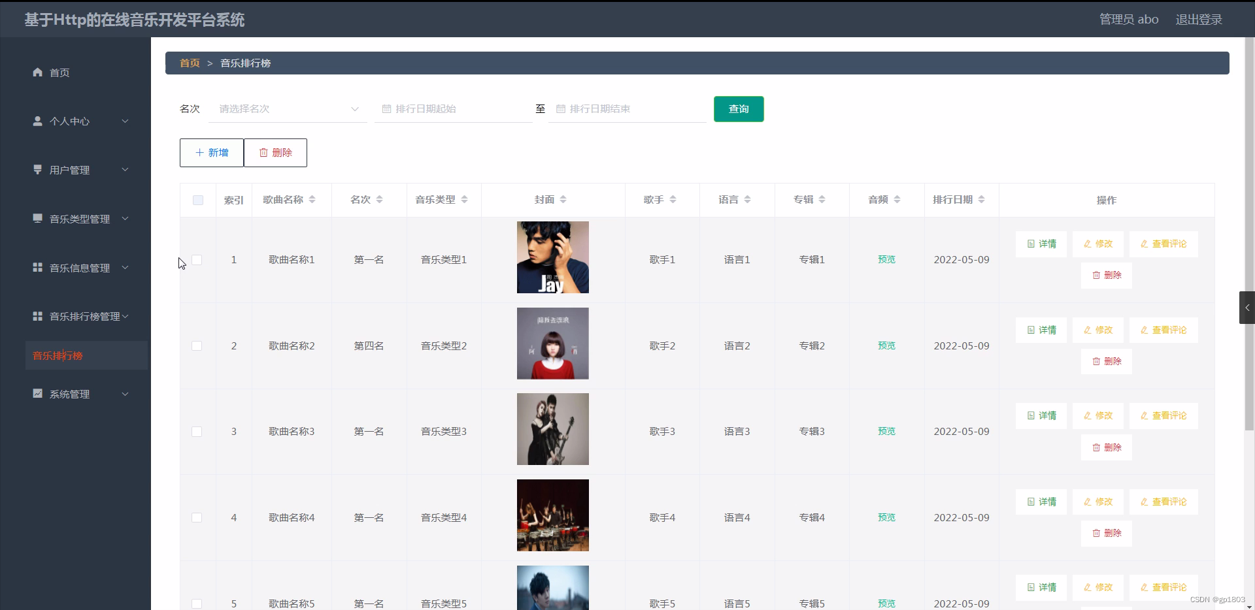
Task: Open 详情 for 歌曲名称1
Action: coord(1041,244)
